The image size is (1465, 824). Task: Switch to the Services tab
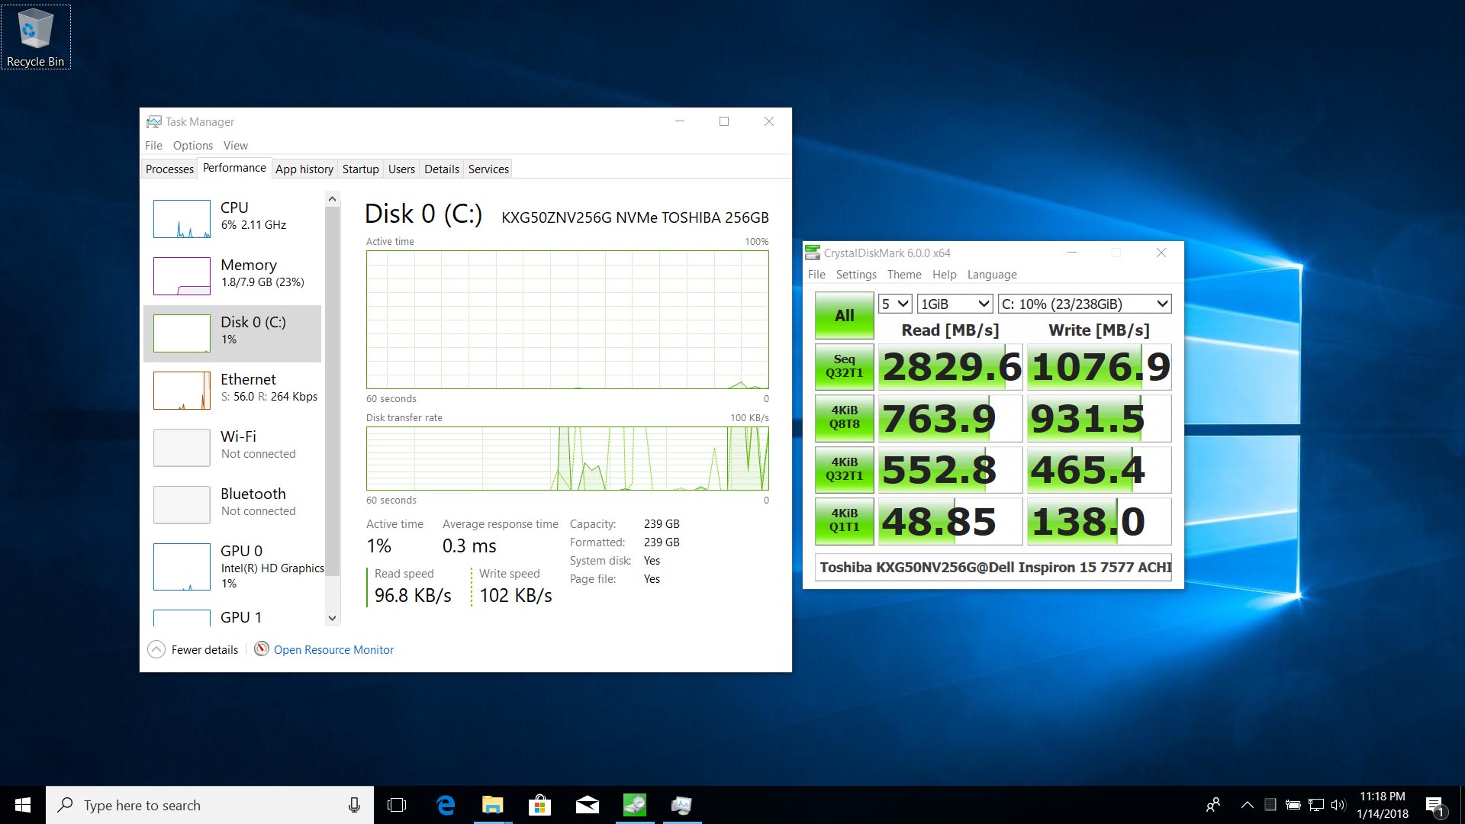488,169
